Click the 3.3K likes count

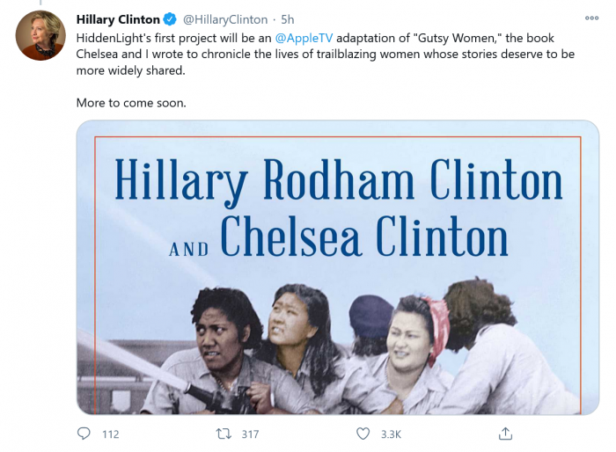[391, 434]
